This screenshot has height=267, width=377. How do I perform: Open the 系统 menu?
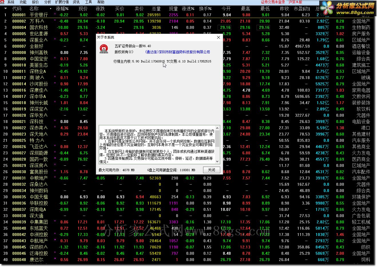click(11, 2)
